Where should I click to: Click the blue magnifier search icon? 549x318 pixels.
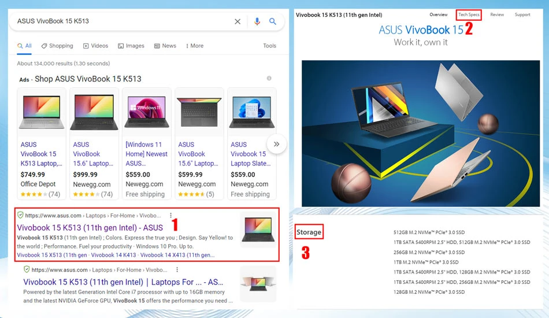[x=273, y=21]
